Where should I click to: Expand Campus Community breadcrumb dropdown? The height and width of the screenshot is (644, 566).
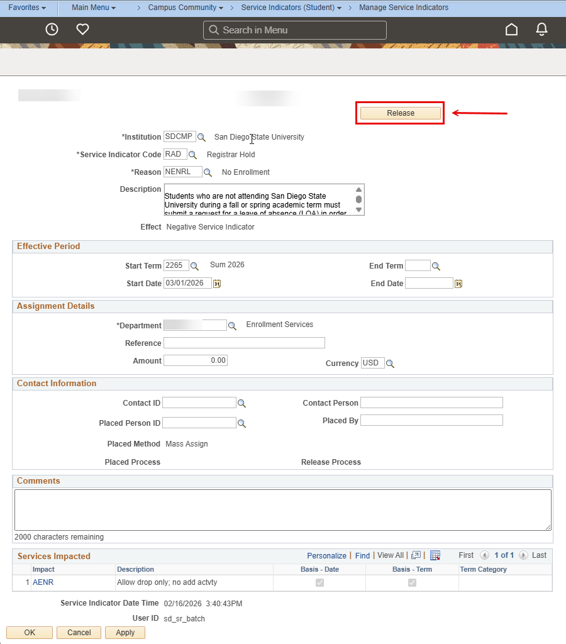tap(186, 8)
